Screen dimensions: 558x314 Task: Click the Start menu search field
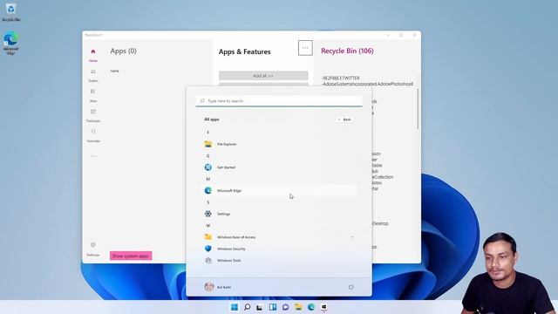[279, 101]
